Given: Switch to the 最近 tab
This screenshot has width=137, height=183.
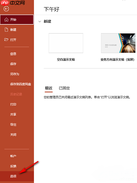Looking at the screenshot, I should click(49, 88).
